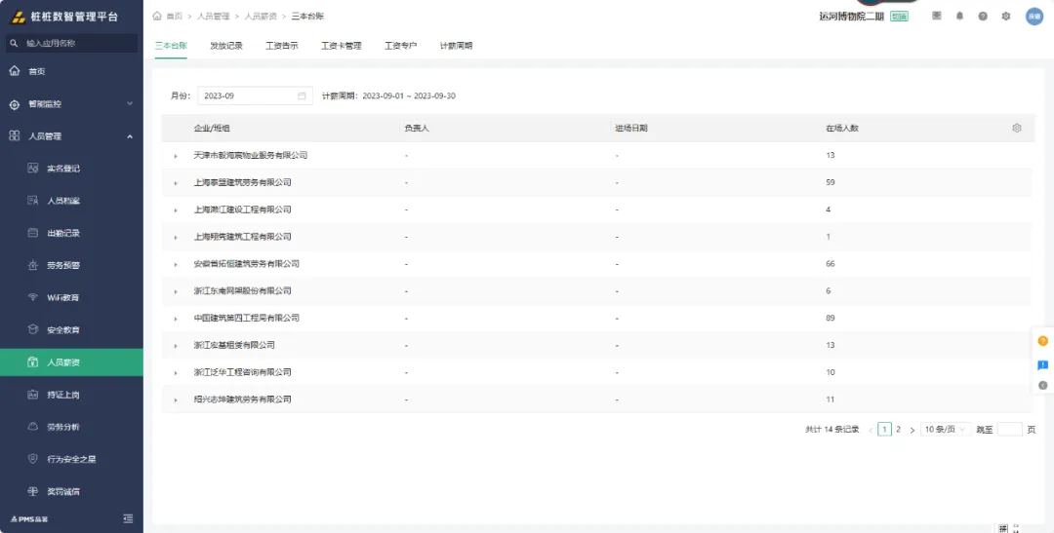Switch to the 发放记录 tab
1054x533 pixels.
coord(226,46)
